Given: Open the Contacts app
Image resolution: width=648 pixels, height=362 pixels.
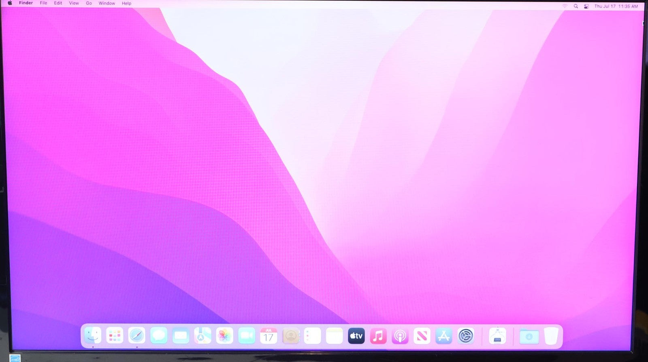Looking at the screenshot, I should point(290,336).
